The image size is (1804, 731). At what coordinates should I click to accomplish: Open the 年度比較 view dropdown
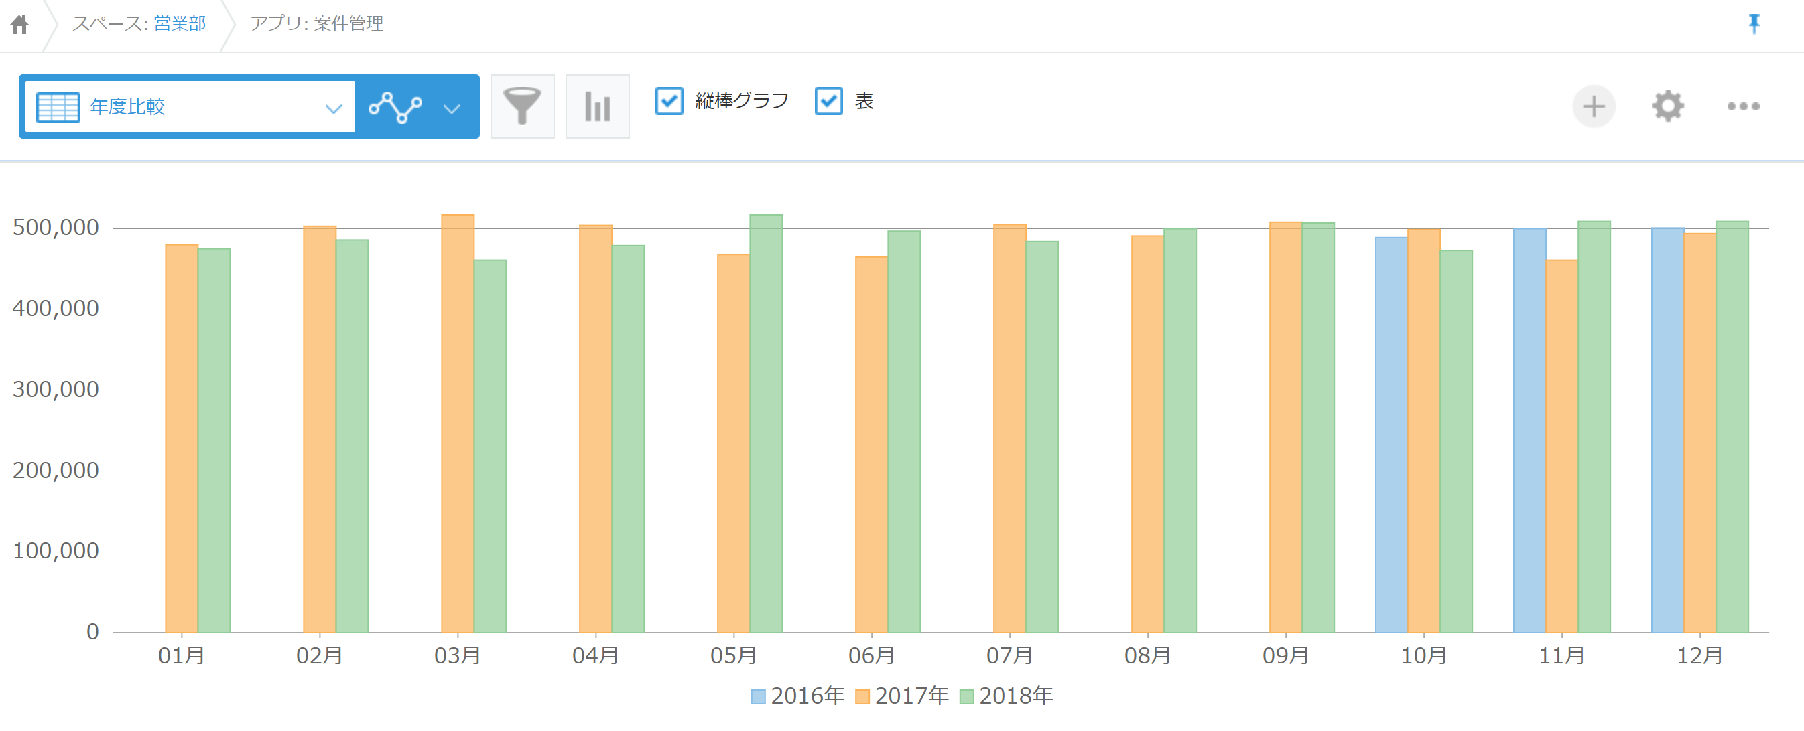click(190, 107)
